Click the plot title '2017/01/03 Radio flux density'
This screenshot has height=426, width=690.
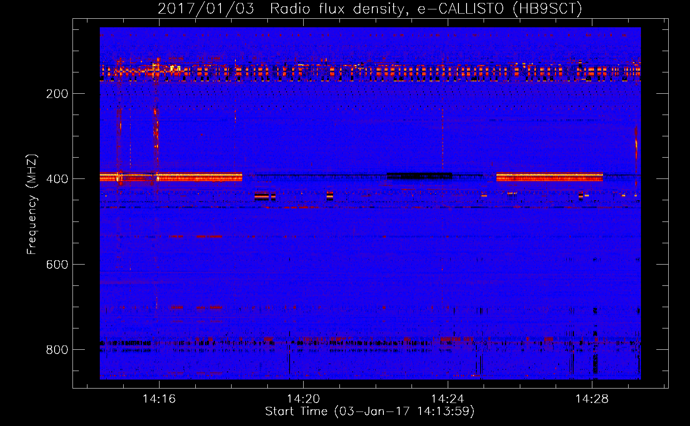click(x=370, y=9)
